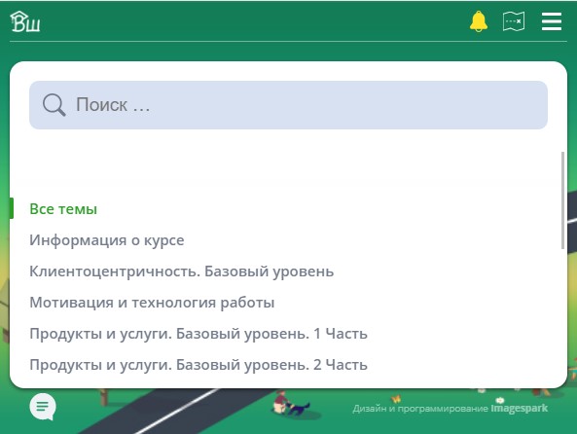
Task: Select Продукты и услуги 1 Часть
Action: click(198, 334)
